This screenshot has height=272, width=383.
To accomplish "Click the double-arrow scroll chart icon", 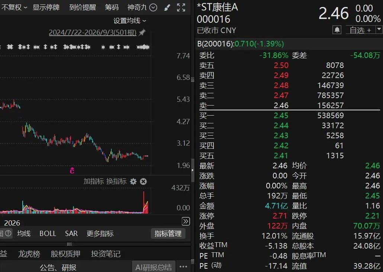I will (186, 221).
